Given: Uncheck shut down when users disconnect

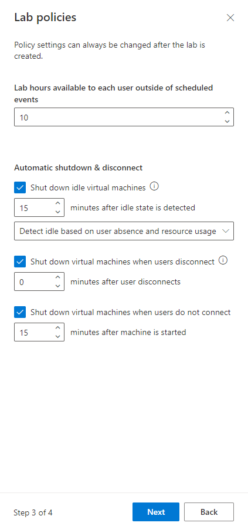Looking at the screenshot, I should pyautogui.click(x=20, y=262).
